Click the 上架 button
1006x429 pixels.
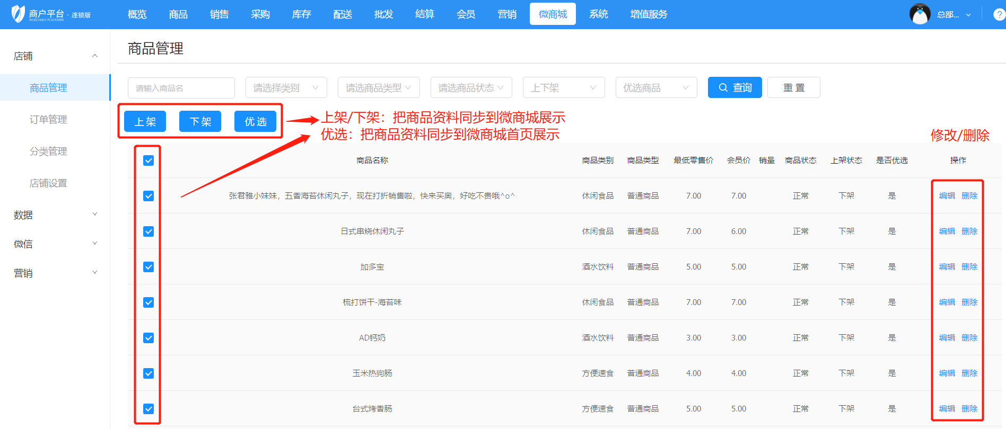(145, 121)
